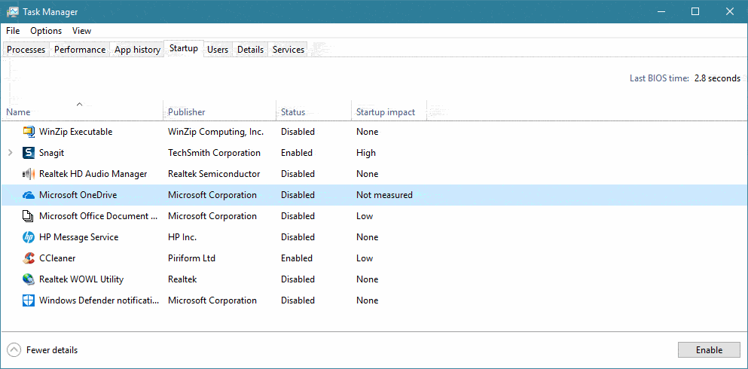Switch to the Details tab
The width and height of the screenshot is (748, 369).
pos(250,50)
